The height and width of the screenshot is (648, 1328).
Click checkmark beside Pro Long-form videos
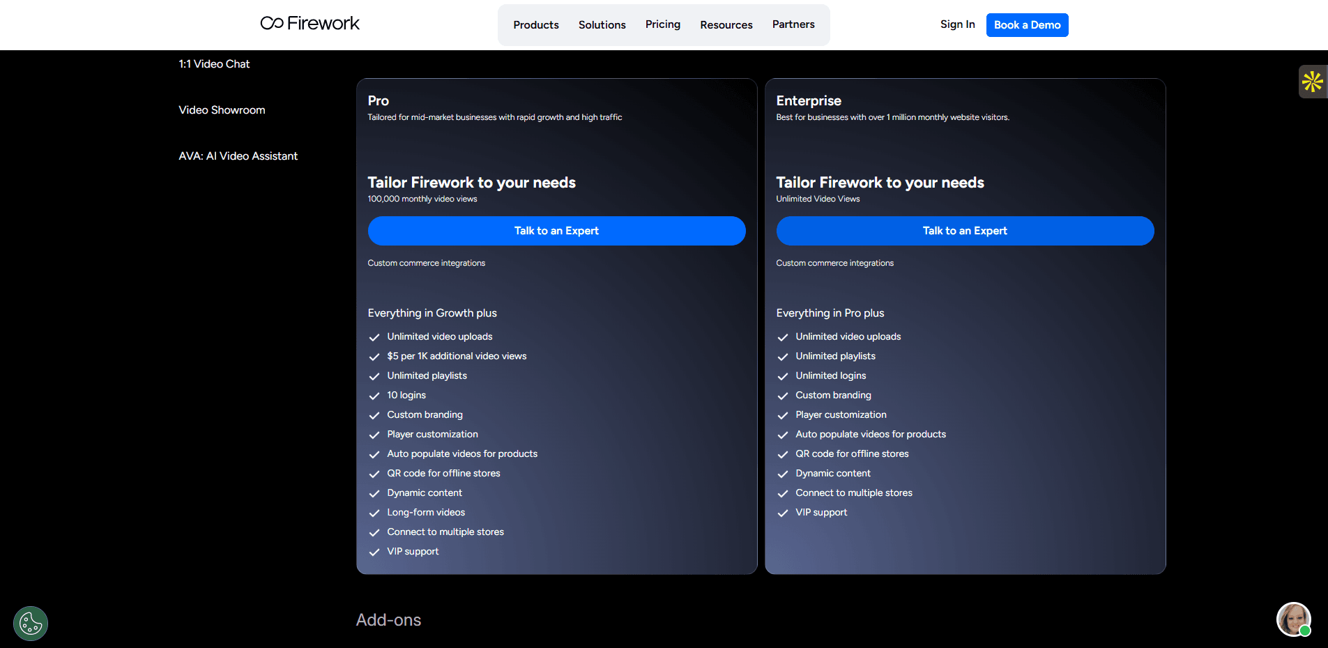pos(374,513)
